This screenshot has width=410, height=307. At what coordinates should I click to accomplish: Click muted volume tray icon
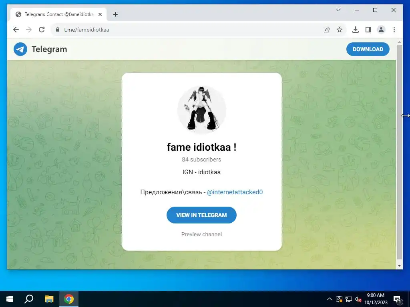(x=358, y=299)
